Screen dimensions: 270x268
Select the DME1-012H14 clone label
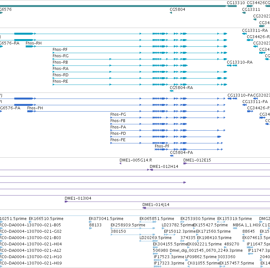(x=164, y=167)
